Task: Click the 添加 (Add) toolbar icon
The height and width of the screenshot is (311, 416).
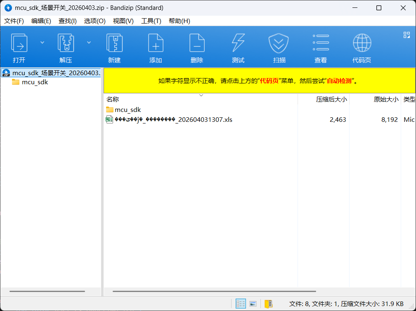Action: (156, 43)
